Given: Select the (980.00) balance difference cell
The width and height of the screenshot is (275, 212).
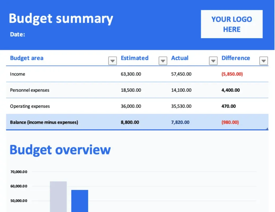Looking at the screenshot, I should [x=230, y=122].
